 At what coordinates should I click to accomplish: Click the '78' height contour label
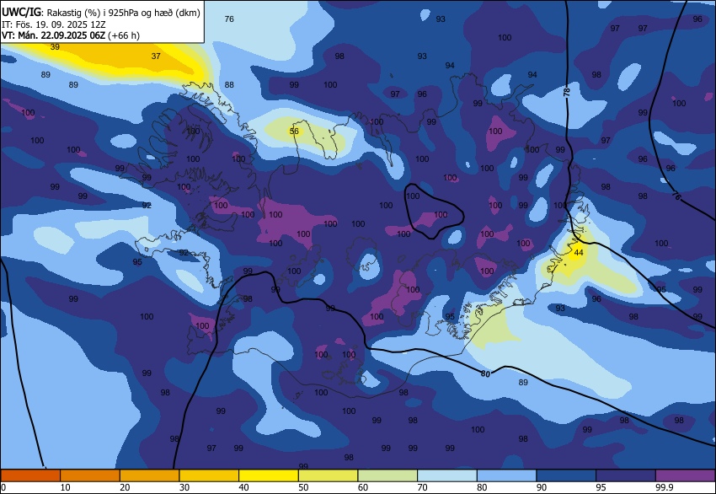(567, 92)
